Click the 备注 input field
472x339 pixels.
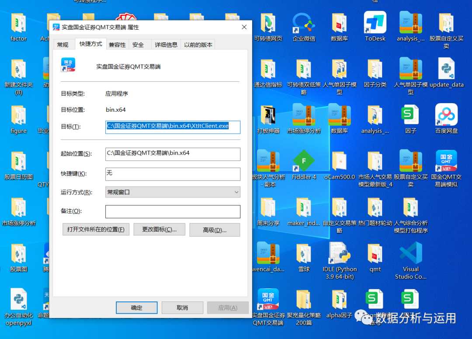point(173,211)
